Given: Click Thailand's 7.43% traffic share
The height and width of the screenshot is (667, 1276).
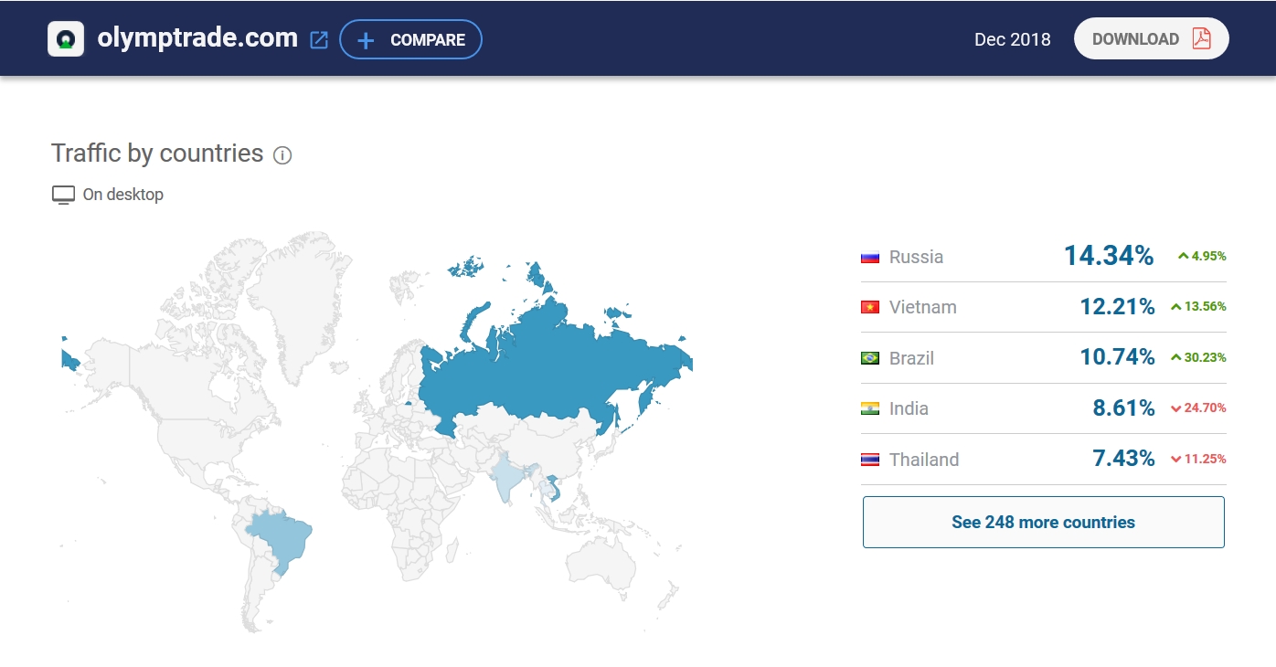Looking at the screenshot, I should click(1124, 459).
